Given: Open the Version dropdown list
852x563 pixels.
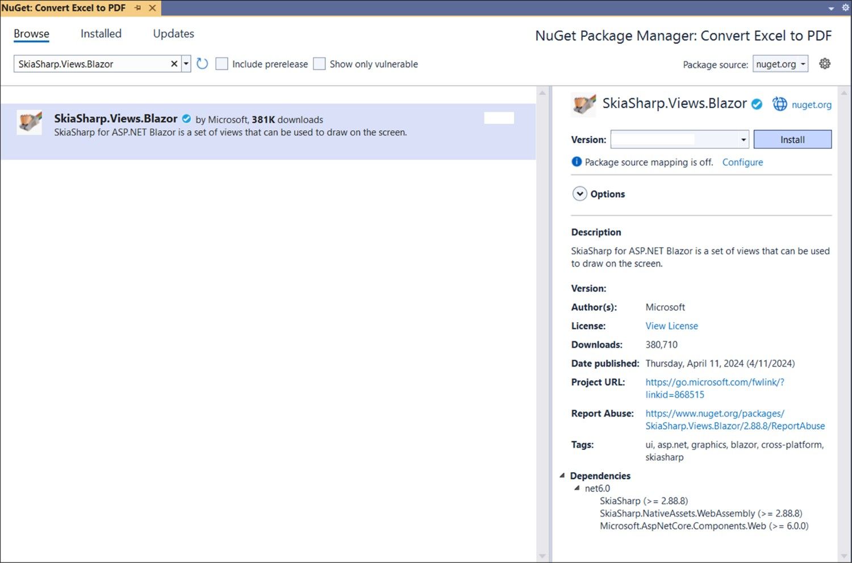Looking at the screenshot, I should (x=743, y=140).
